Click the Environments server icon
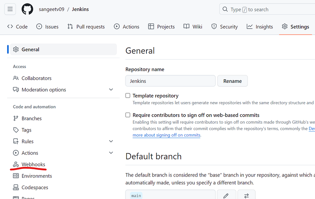This screenshot has height=199, width=315. pyautogui.click(x=16, y=176)
